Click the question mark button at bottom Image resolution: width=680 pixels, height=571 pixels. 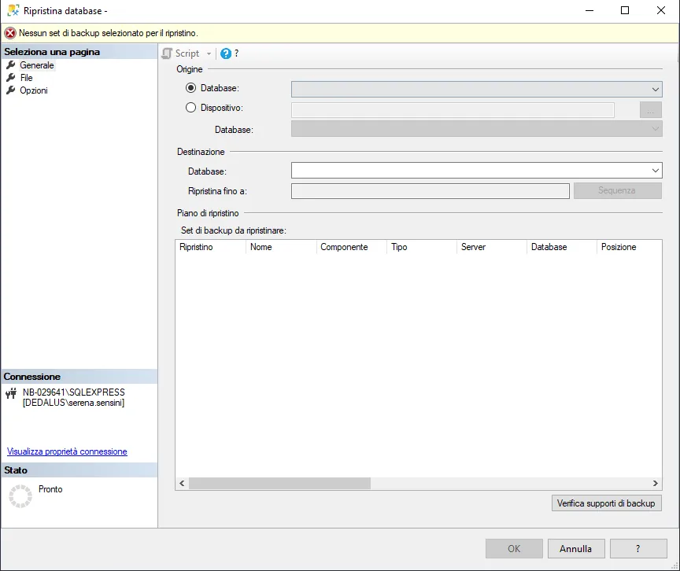coord(638,549)
